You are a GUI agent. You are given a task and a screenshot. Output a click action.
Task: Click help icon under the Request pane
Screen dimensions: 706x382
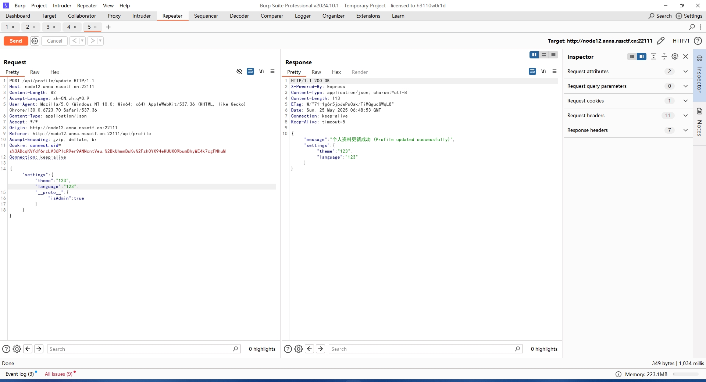coord(6,349)
